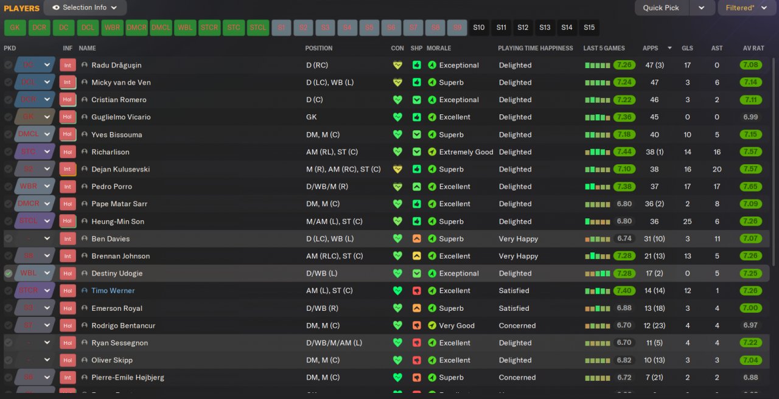Click the person icon next to Heung-Min Son

tap(85, 221)
